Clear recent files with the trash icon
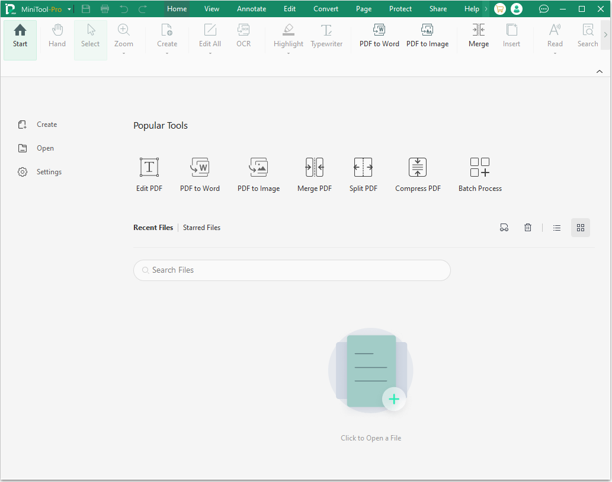Viewport: 612px width, 482px height. coord(528,227)
